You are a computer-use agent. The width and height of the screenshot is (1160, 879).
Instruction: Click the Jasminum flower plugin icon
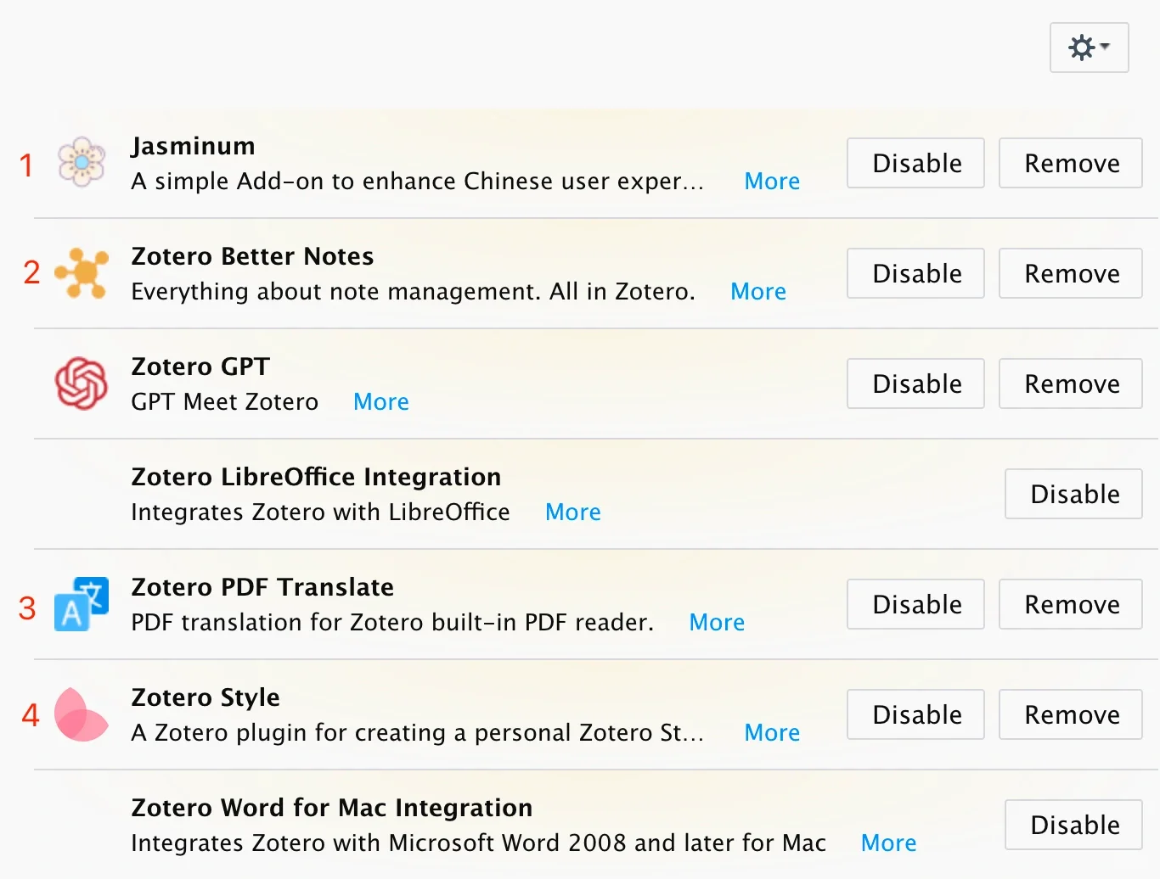[82, 161]
